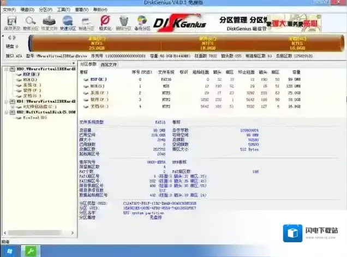Switch to the 浏览文件 tab
The image size is (347, 257).
[x=109, y=64]
